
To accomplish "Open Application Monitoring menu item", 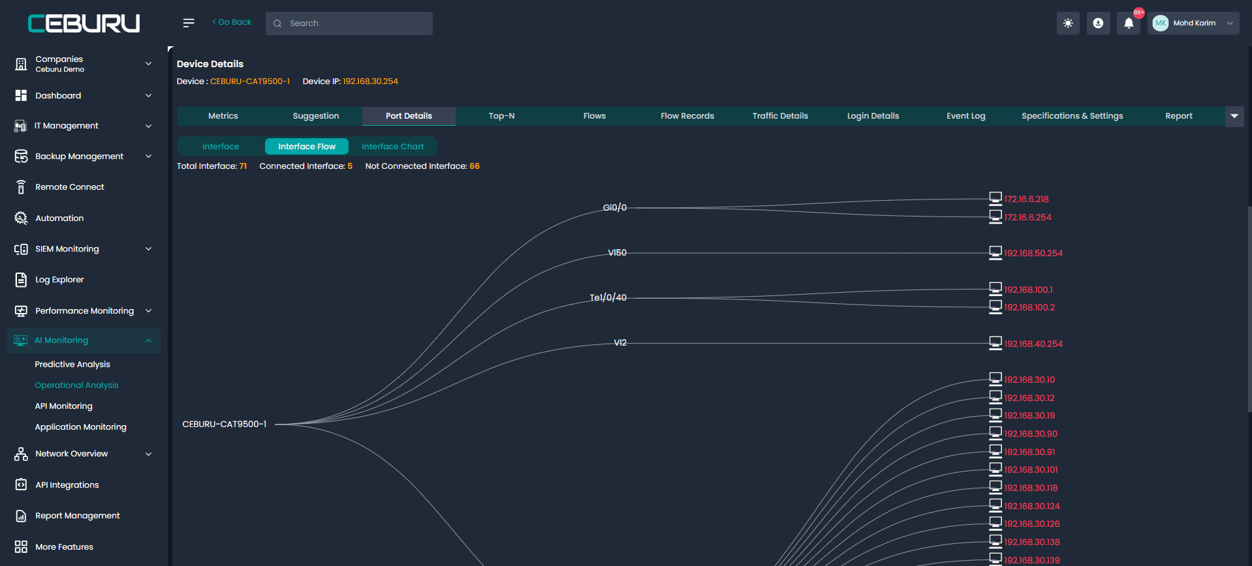I will tap(81, 427).
